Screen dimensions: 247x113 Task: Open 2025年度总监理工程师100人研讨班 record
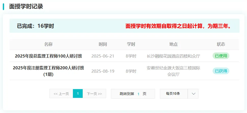48,56
